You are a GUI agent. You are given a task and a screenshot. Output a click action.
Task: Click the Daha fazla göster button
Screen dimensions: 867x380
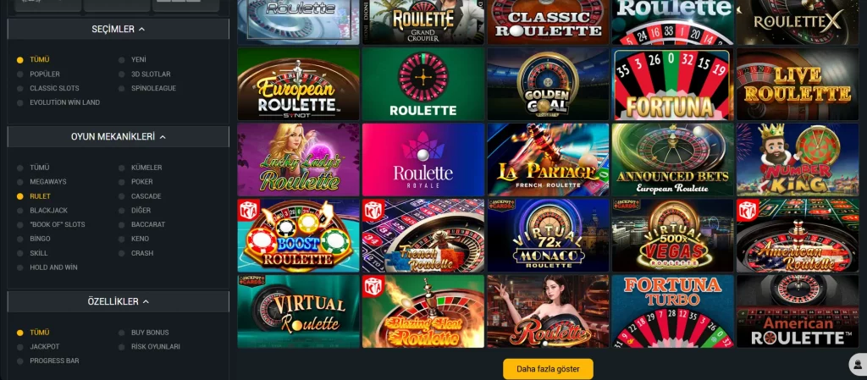(548, 369)
